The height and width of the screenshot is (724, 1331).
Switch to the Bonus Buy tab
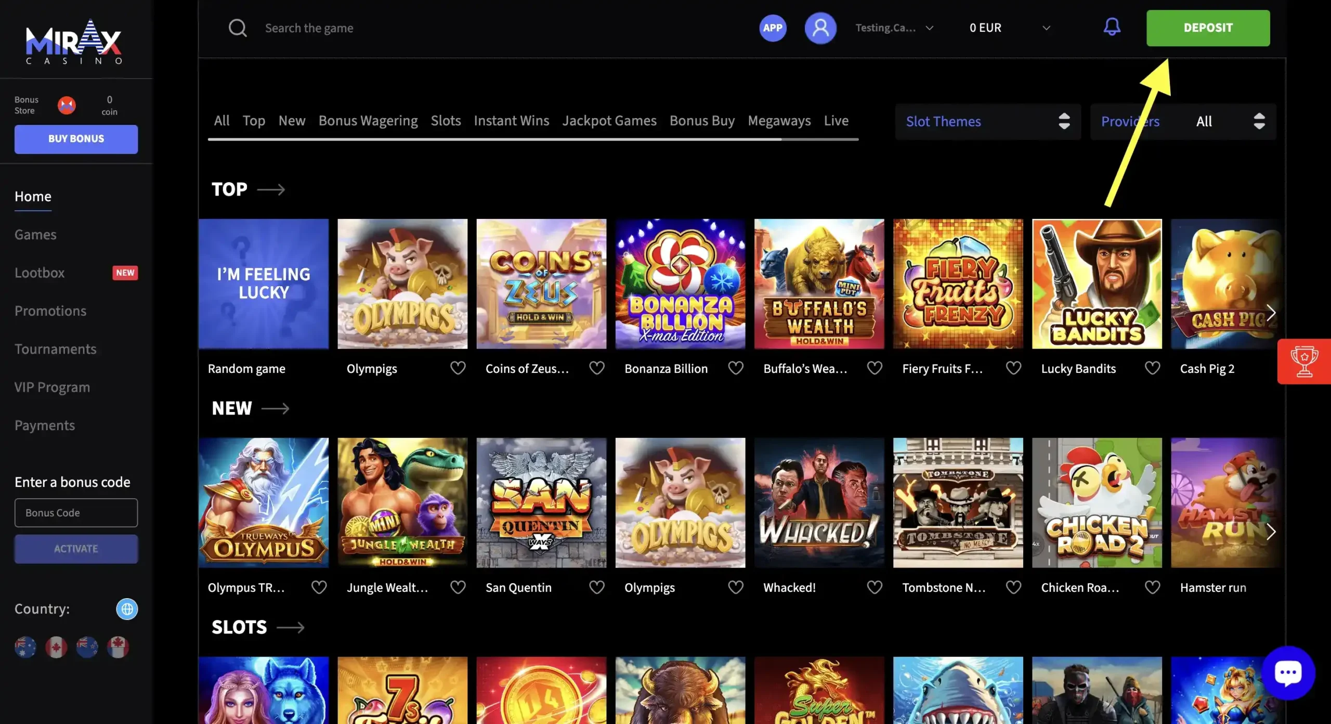702,121
